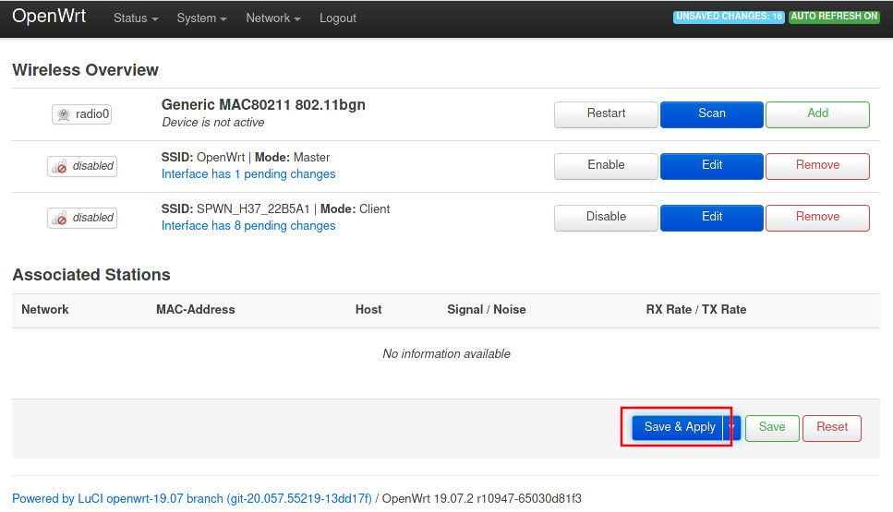Remove the OpenWrt Master interface

tap(818, 166)
